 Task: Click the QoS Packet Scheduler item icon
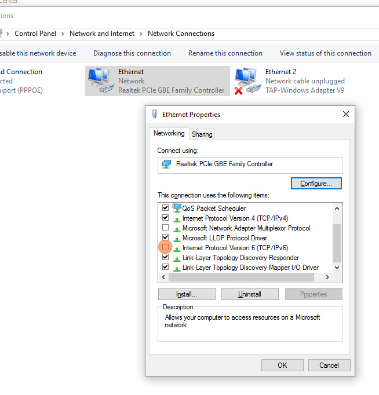pos(177,208)
